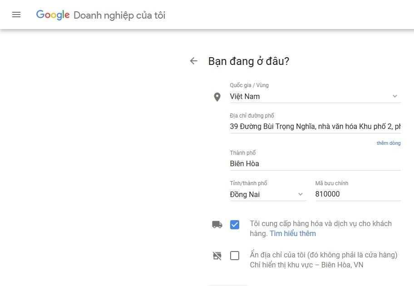414x286 pixels.
Task: Click the location pin icon
Action: tap(217, 97)
